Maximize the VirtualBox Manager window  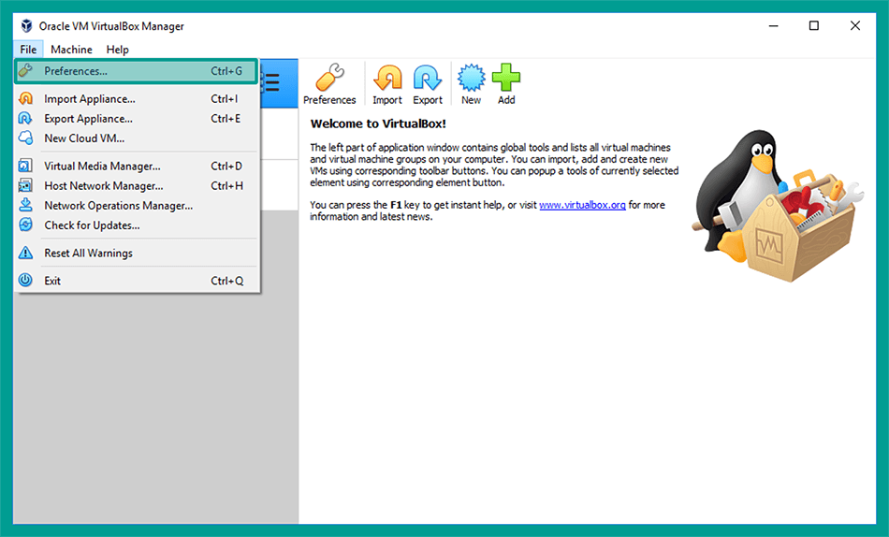pyautogui.click(x=813, y=25)
